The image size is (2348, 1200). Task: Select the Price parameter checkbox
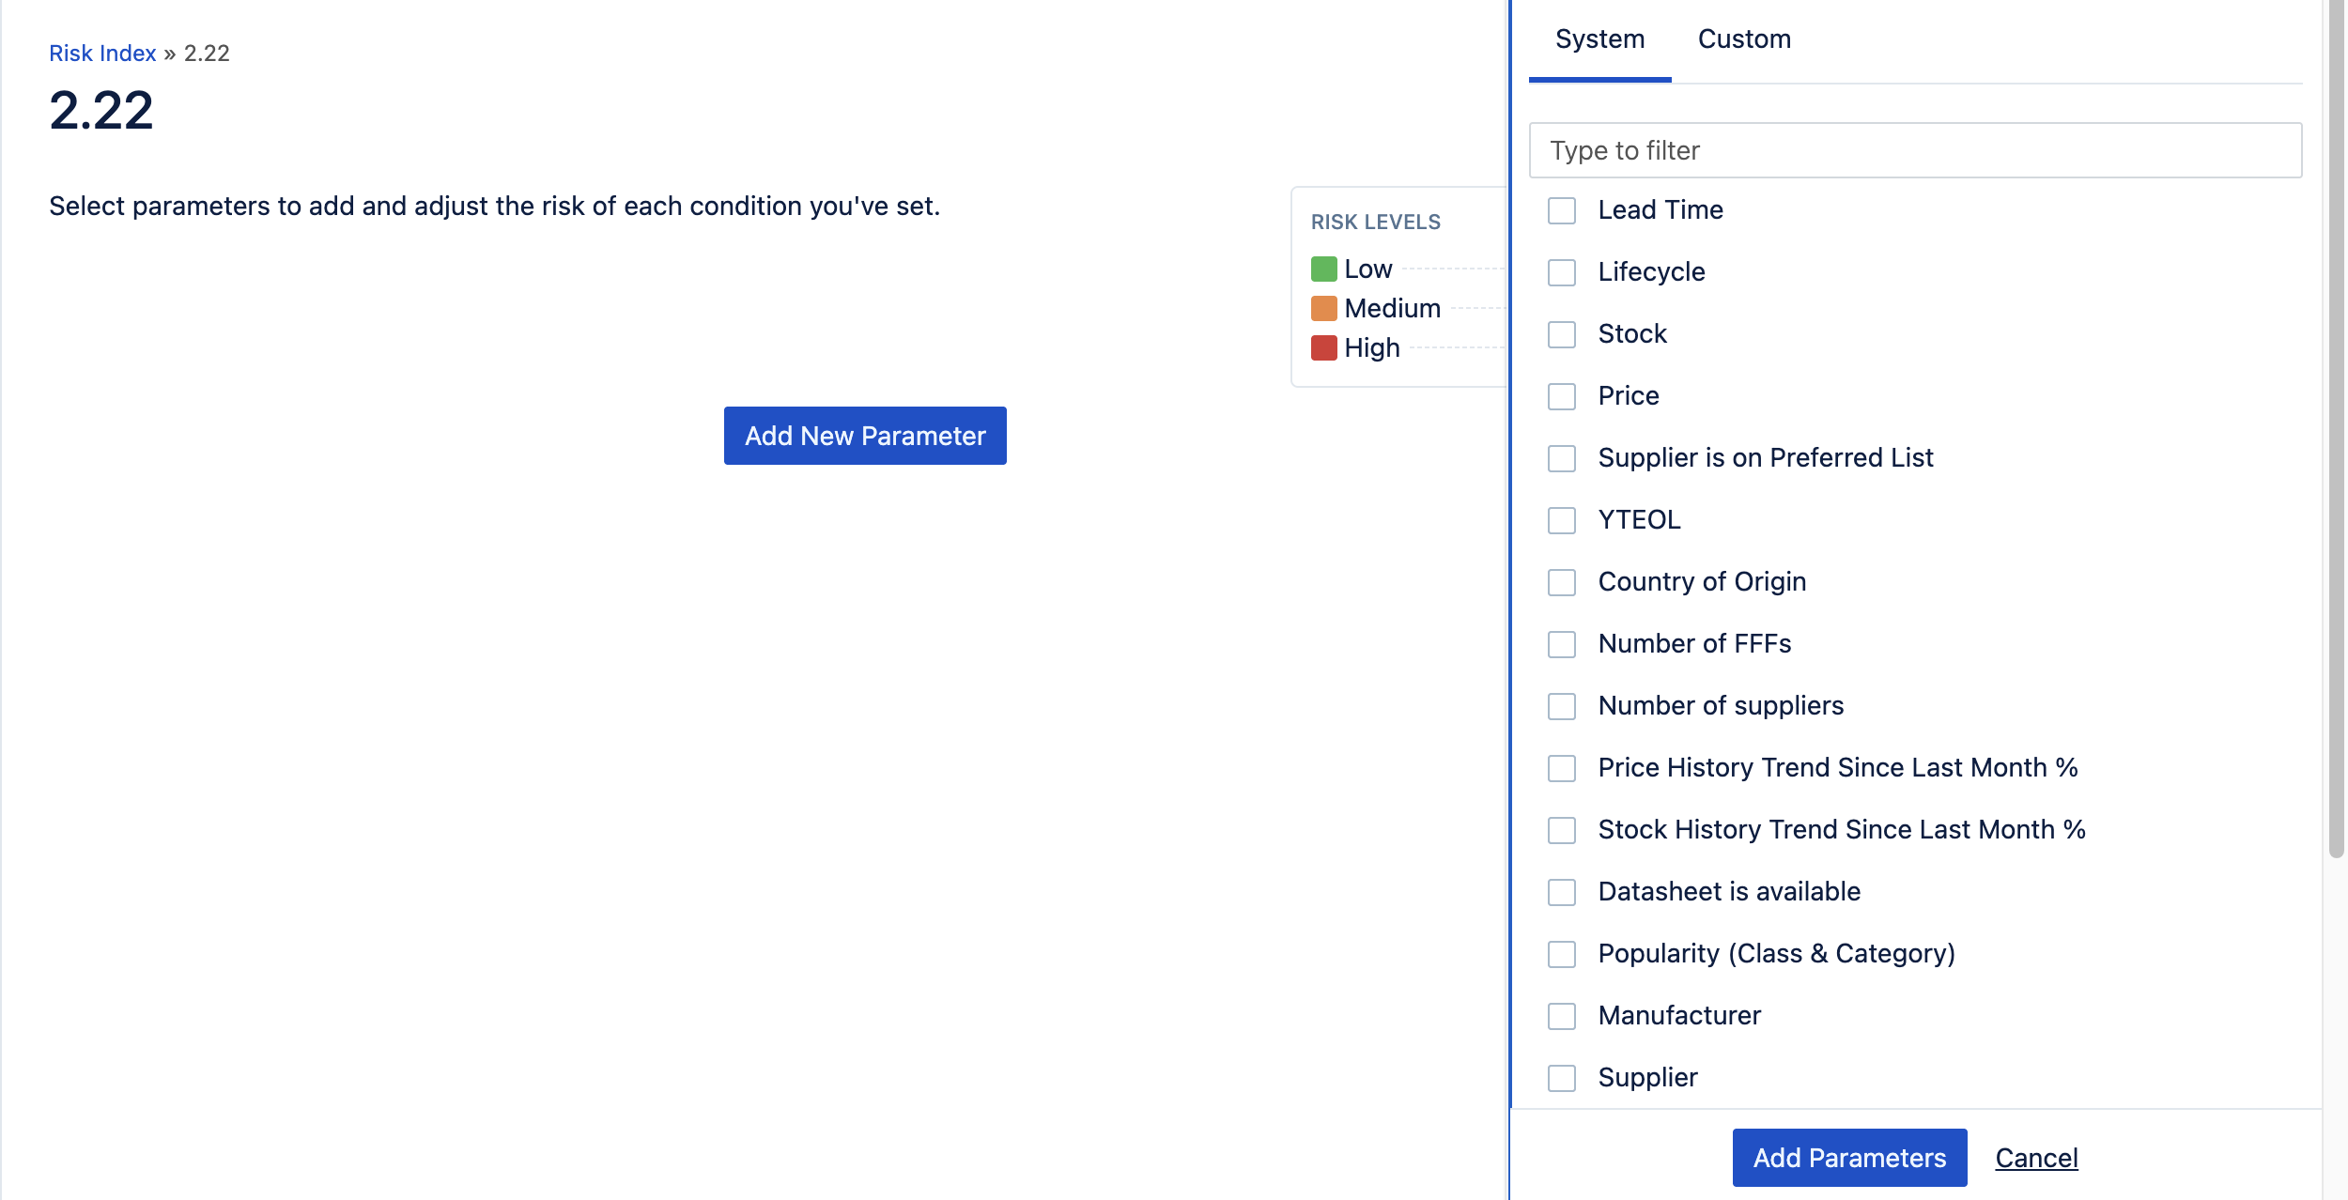1562,396
